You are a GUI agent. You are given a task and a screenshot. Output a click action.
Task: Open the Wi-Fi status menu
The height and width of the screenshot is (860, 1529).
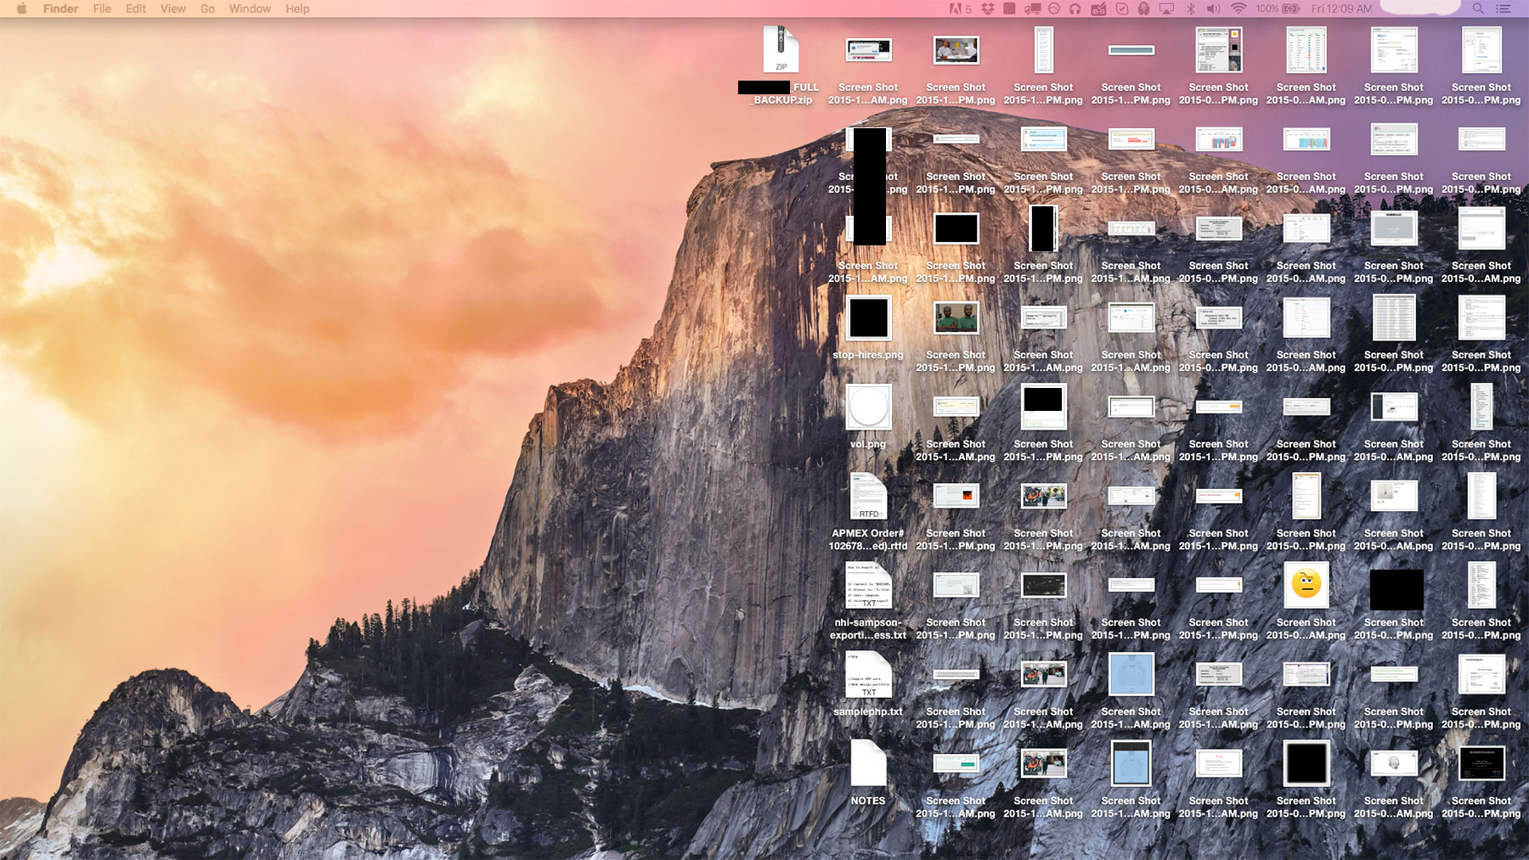[x=1238, y=8]
